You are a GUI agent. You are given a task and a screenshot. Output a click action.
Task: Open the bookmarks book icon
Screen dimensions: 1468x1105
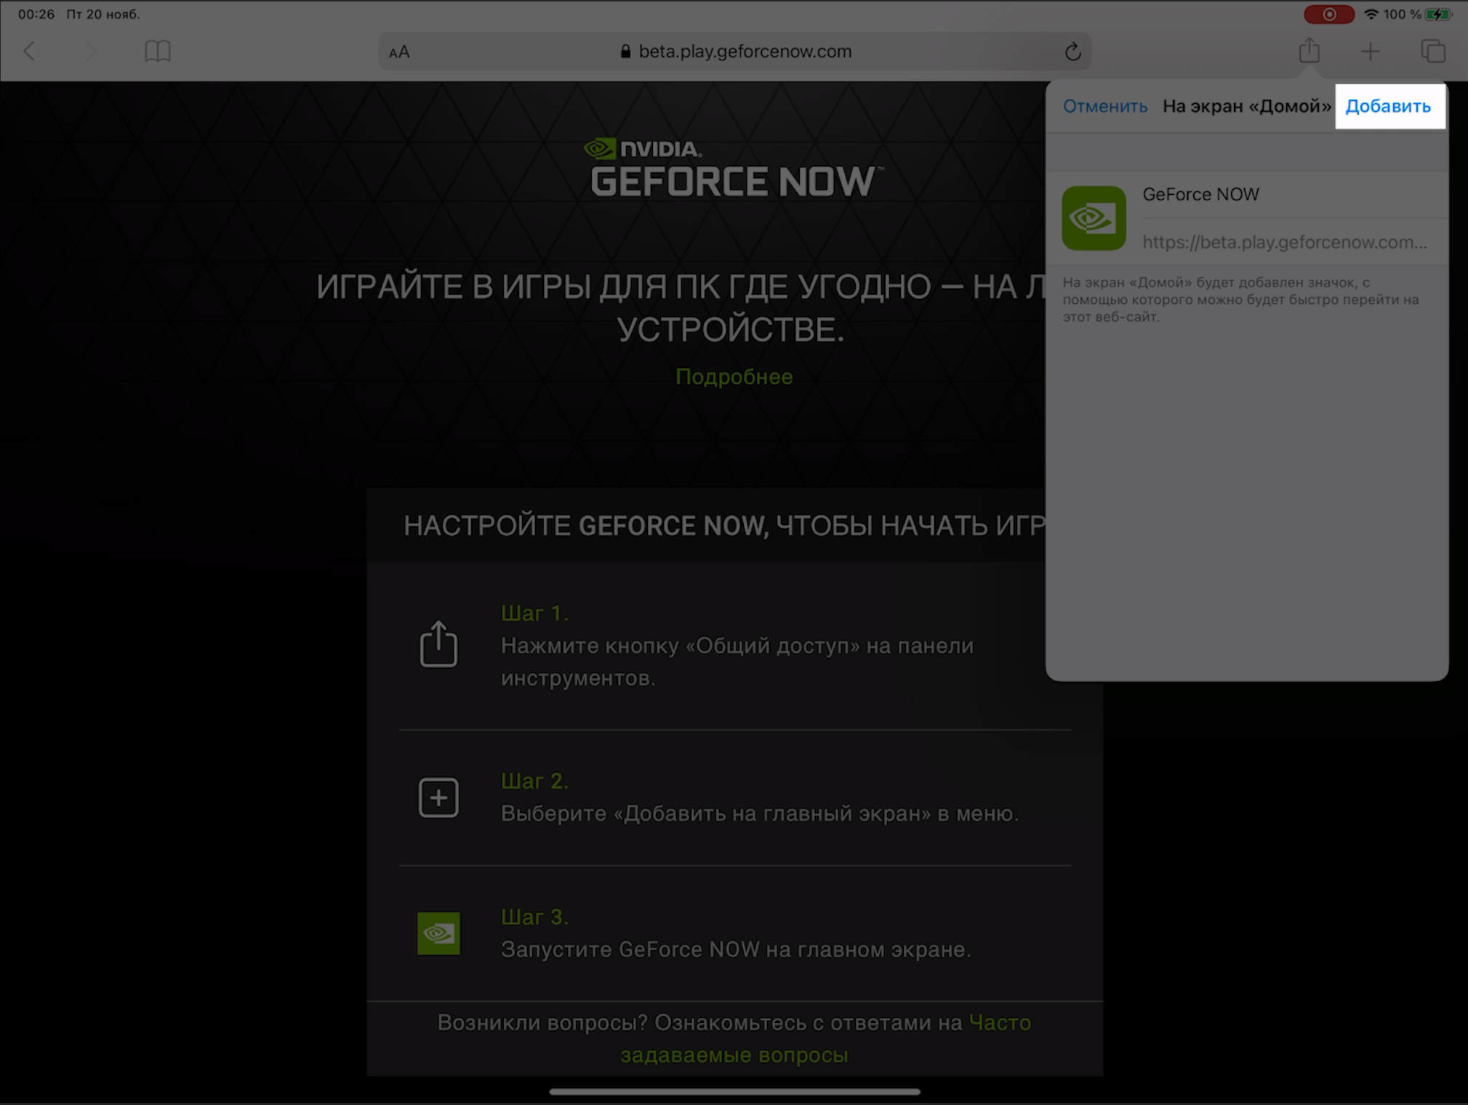(x=157, y=51)
